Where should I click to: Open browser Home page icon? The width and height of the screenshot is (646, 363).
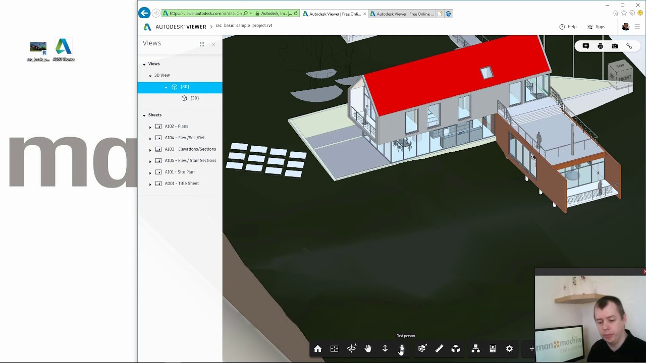coord(616,14)
